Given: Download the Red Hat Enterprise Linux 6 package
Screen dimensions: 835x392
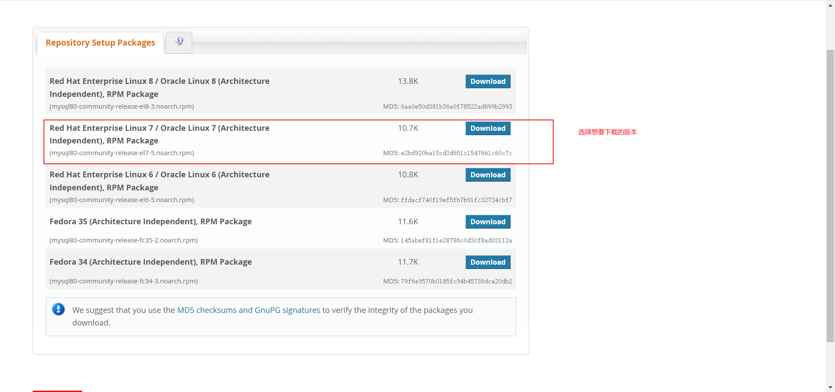Looking at the screenshot, I should (488, 175).
